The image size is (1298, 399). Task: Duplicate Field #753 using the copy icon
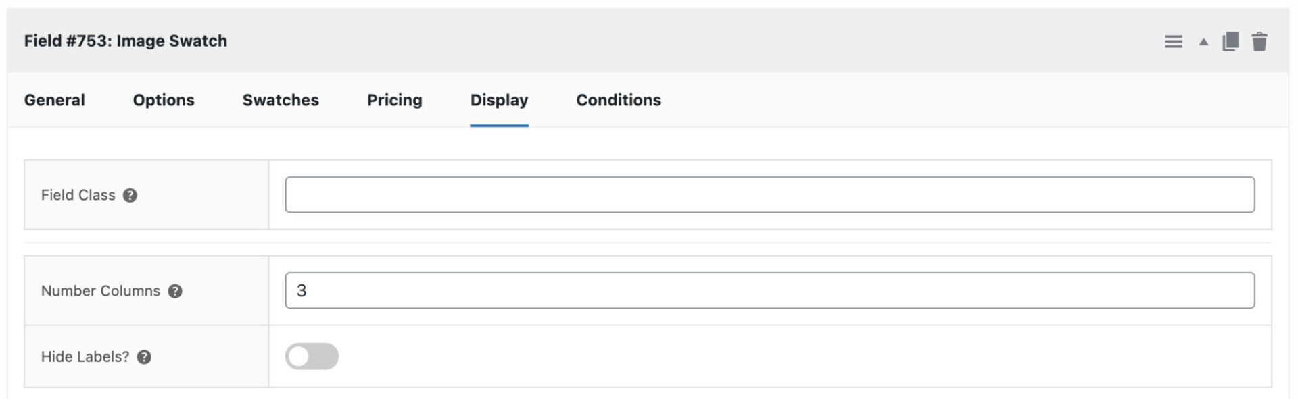pyautogui.click(x=1229, y=41)
